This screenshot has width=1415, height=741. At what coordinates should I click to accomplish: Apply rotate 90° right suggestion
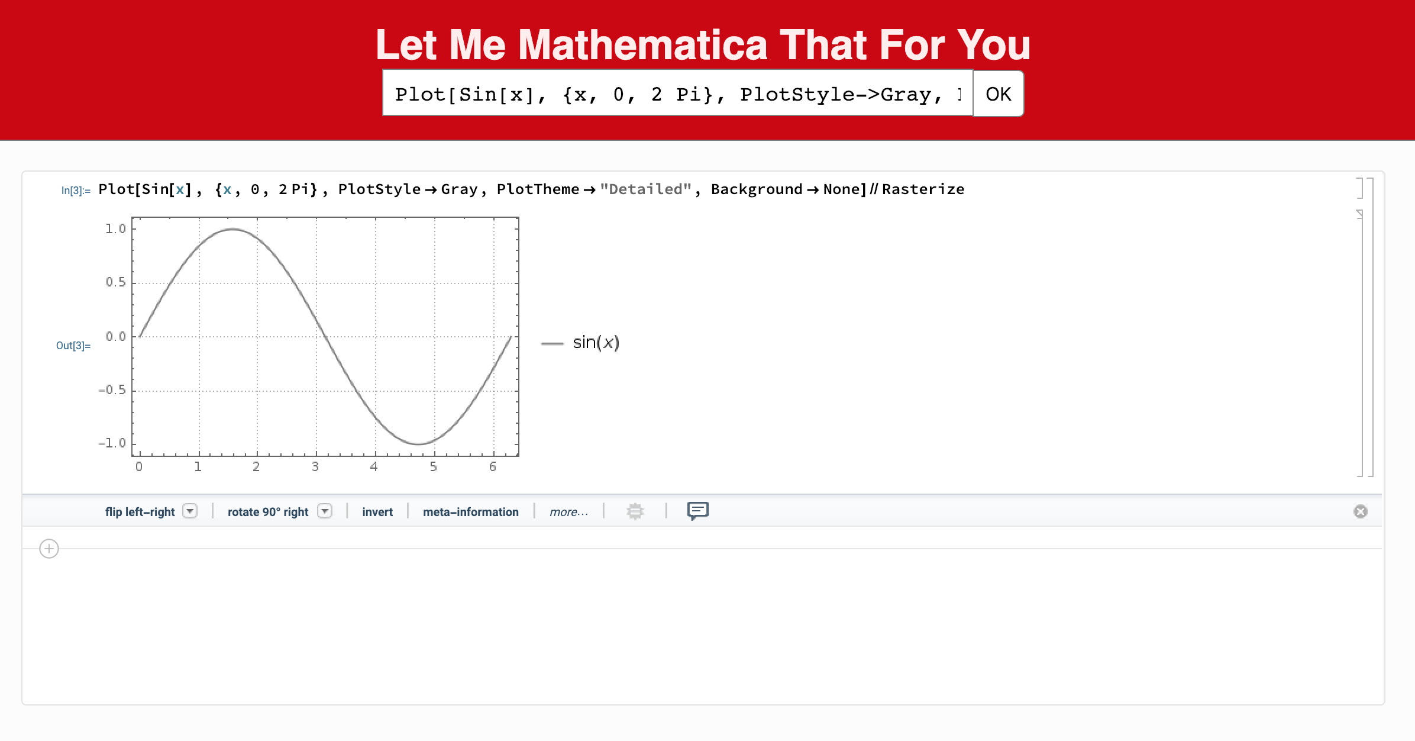(x=267, y=512)
